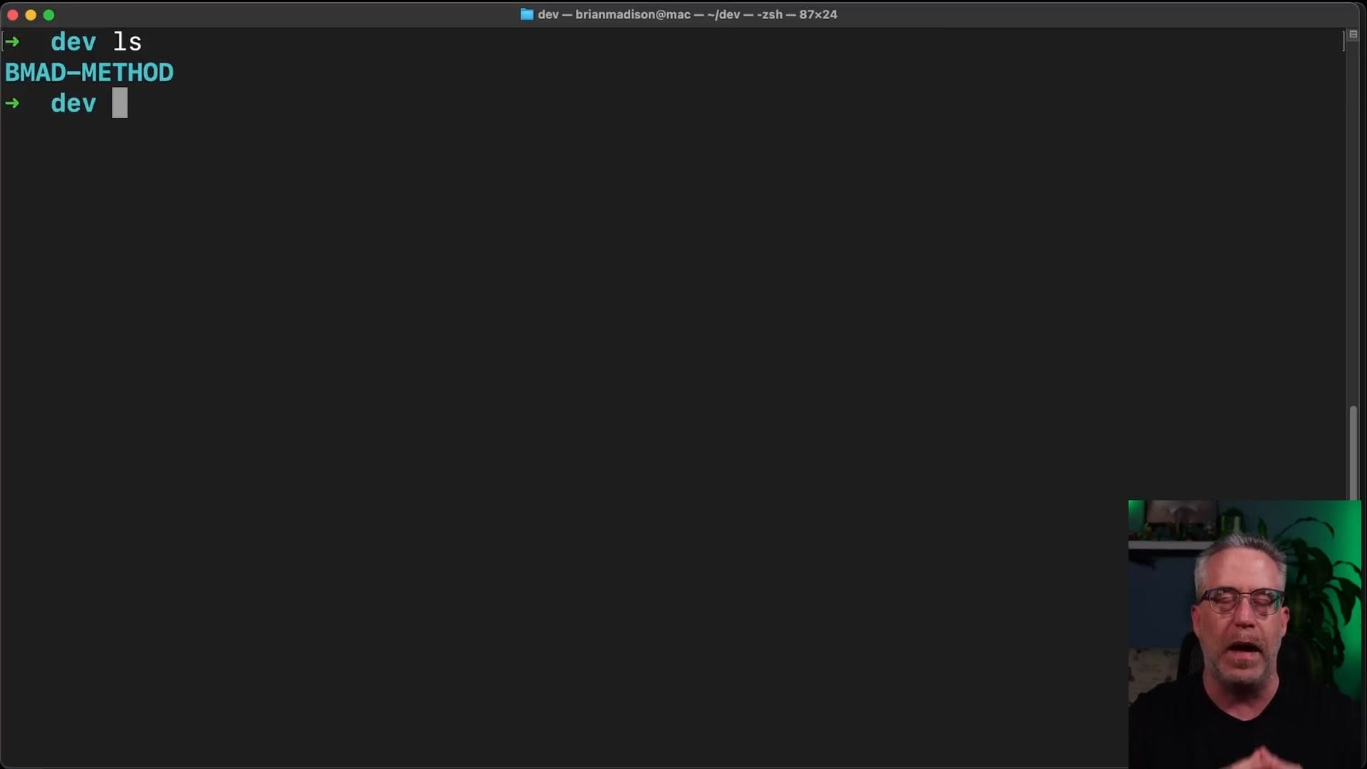Click the 87×24 size text in title
This screenshot has width=1367, height=769.
point(817,14)
